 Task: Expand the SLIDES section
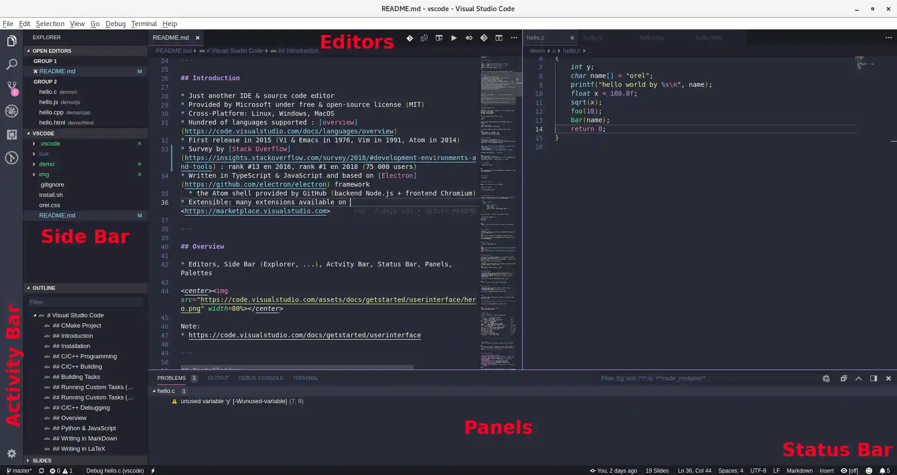coord(42,461)
